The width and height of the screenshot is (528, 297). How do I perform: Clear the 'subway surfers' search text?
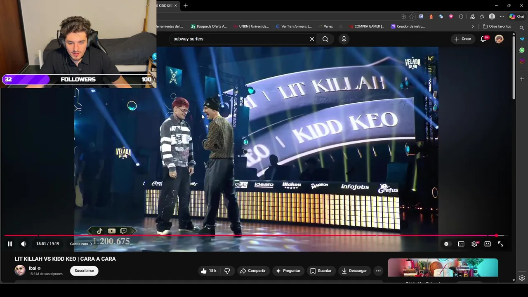pyautogui.click(x=312, y=39)
